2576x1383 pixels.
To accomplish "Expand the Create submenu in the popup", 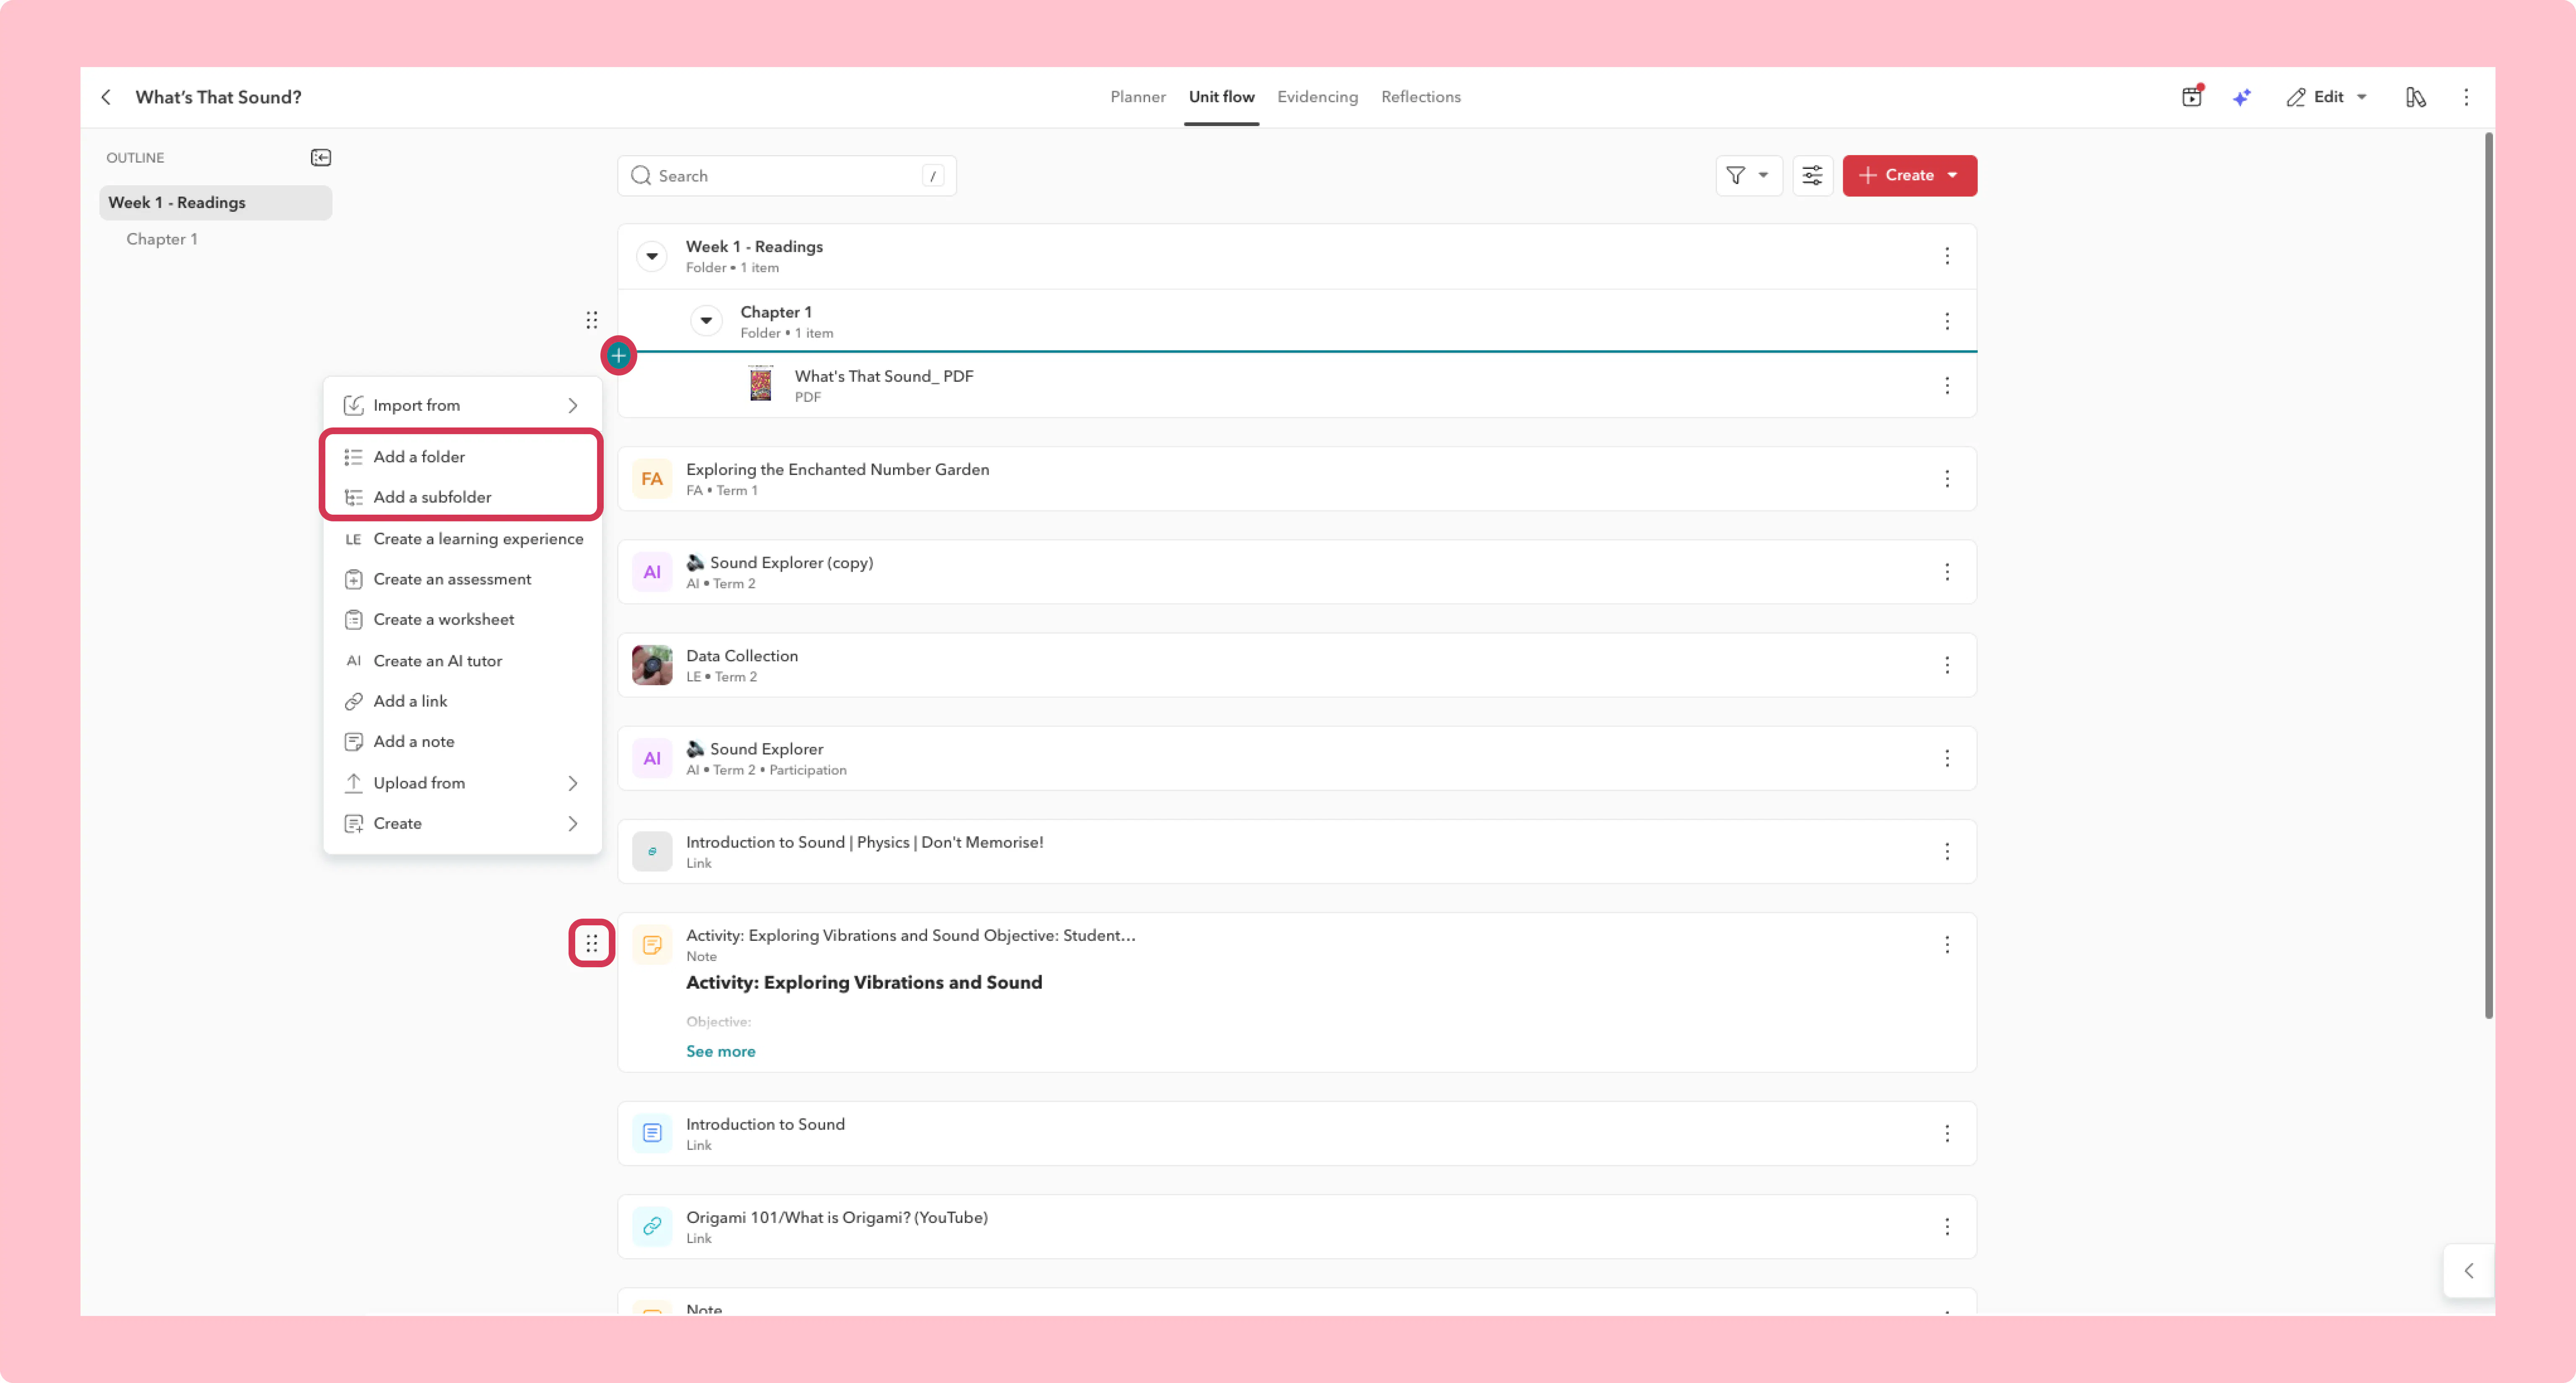I will pos(462,824).
